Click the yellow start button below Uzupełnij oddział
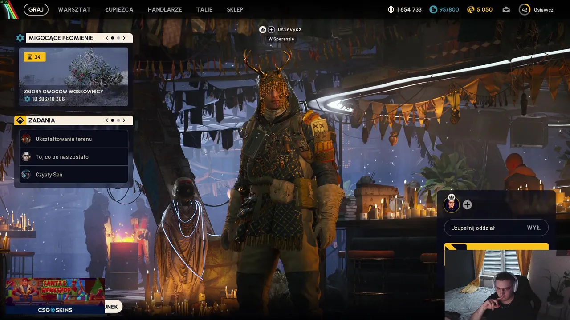This screenshot has height=320, width=570. [496, 247]
